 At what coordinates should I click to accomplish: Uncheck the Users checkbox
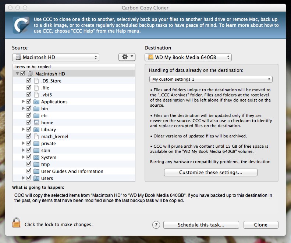(x=28, y=178)
